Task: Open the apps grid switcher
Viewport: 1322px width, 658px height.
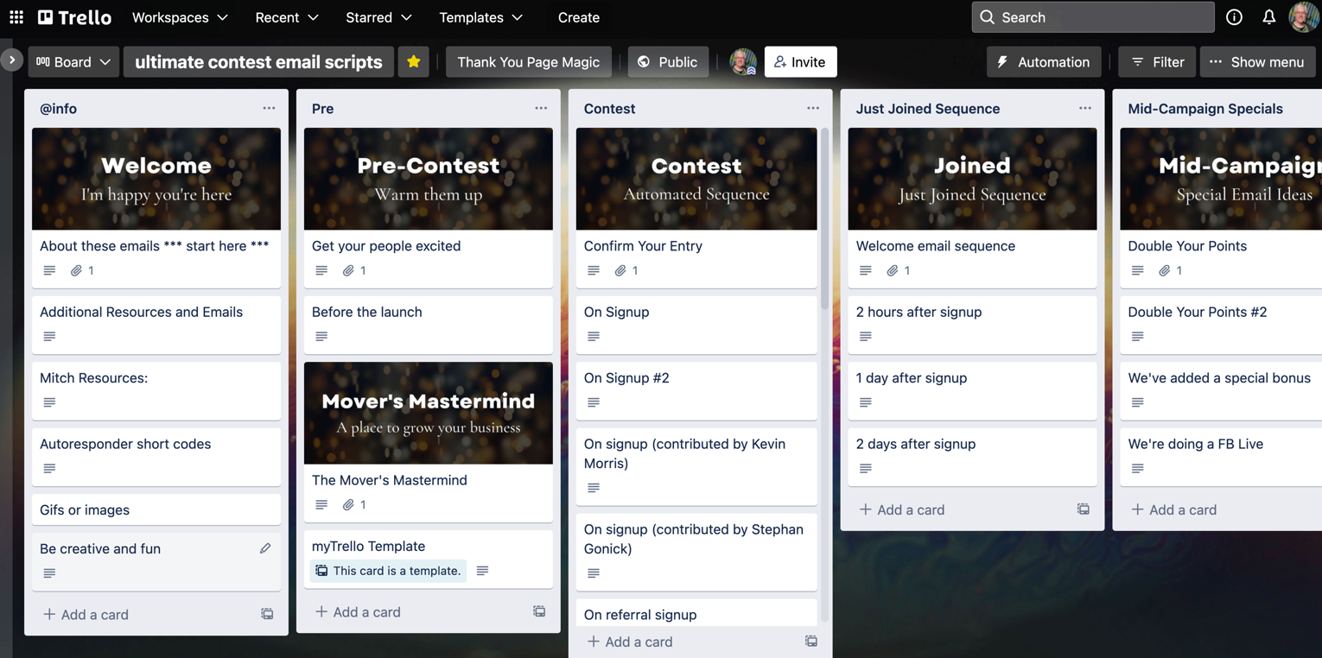Action: pos(16,17)
